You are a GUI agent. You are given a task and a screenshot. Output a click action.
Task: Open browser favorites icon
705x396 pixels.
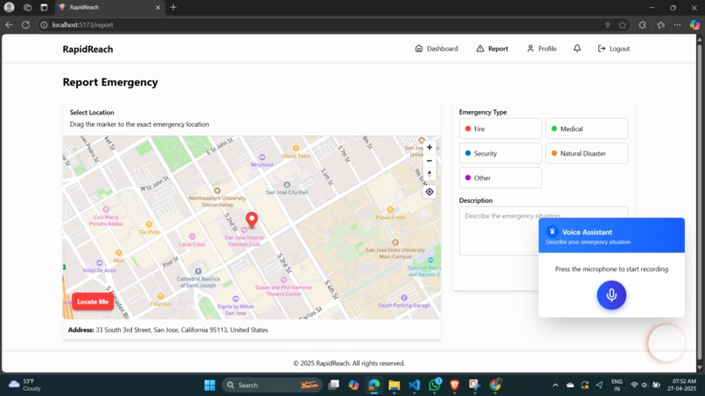point(660,24)
